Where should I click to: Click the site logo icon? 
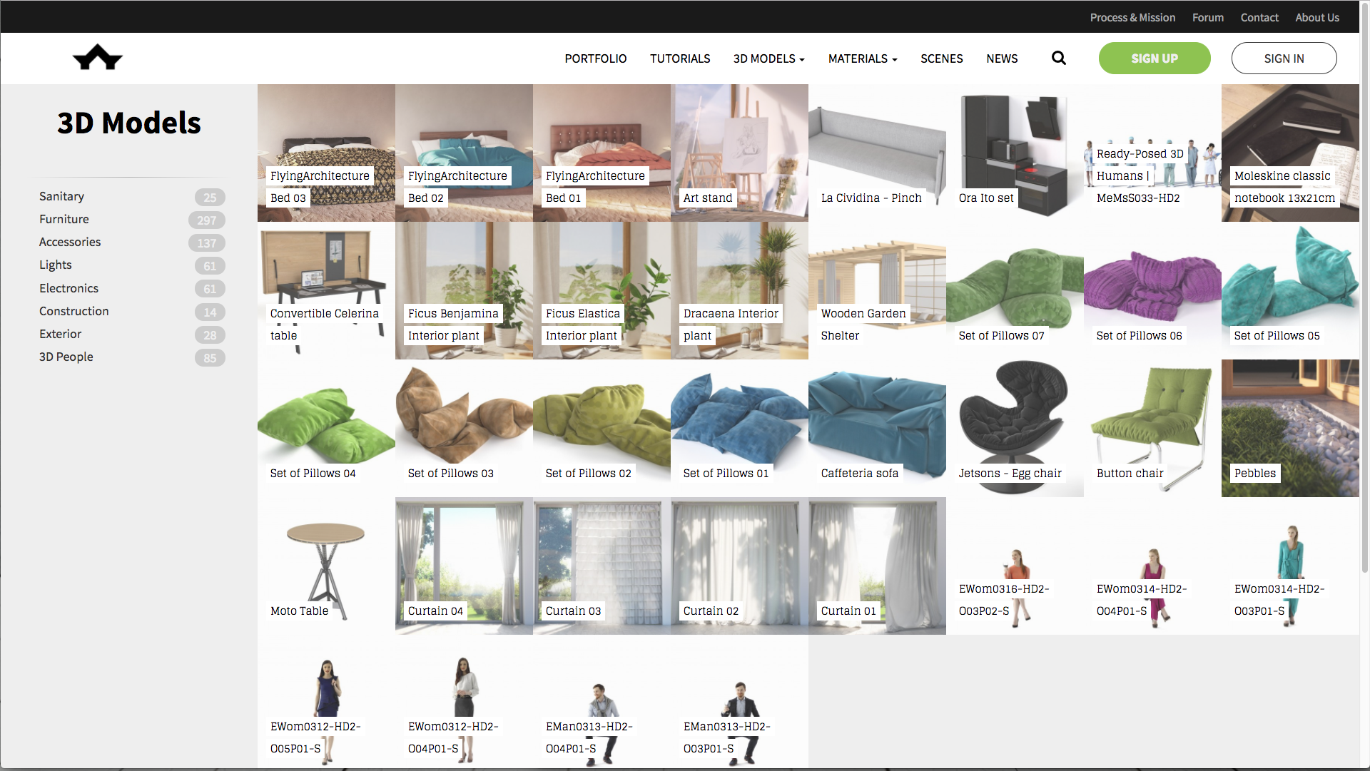[98, 58]
